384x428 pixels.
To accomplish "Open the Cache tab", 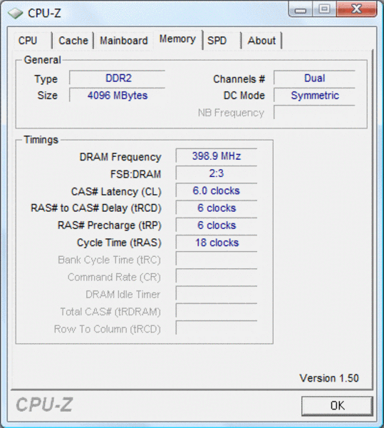I will (x=73, y=41).
